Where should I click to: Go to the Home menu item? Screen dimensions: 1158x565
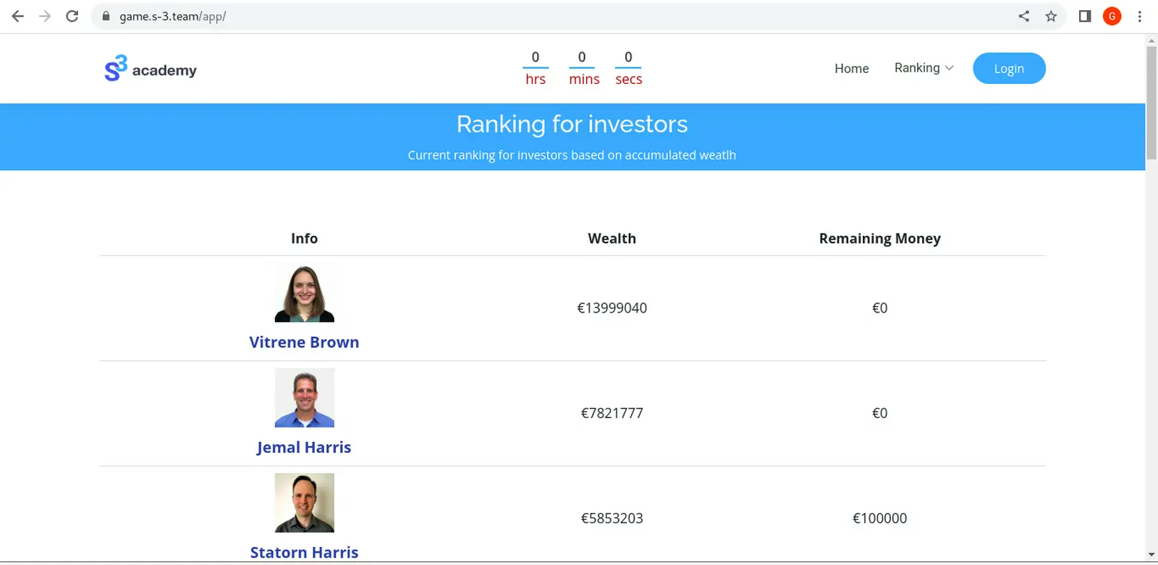click(851, 68)
